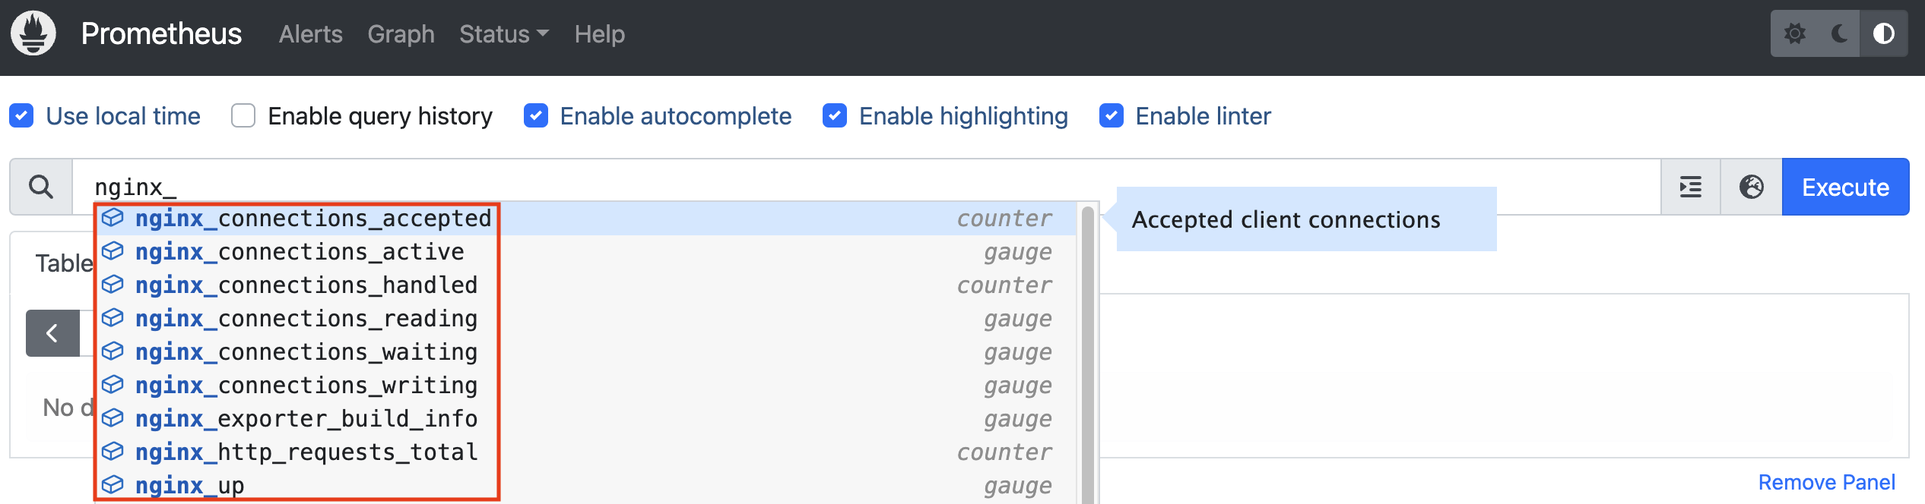The width and height of the screenshot is (1925, 504).
Task: Click the left chevron time button
Action: pos(52,332)
